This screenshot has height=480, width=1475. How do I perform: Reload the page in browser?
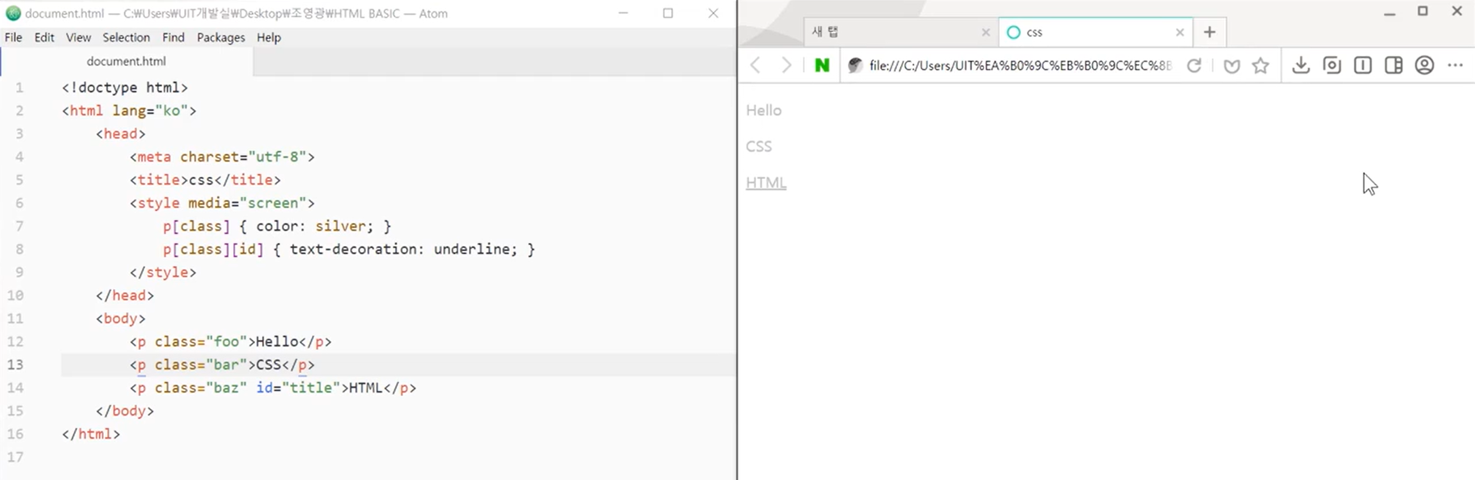tap(1194, 65)
